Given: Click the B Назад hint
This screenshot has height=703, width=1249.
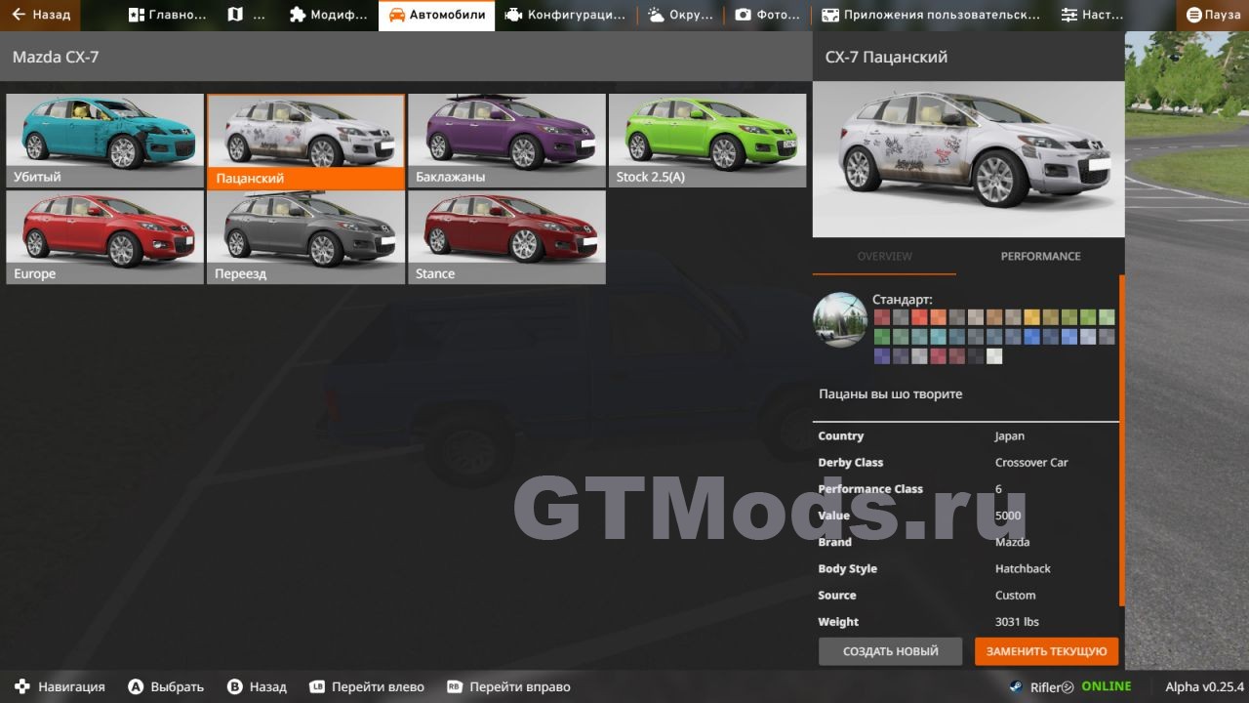Looking at the screenshot, I should click(x=257, y=686).
